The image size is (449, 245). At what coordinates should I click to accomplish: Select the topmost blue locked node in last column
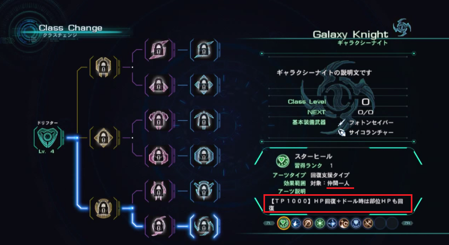point(204,50)
